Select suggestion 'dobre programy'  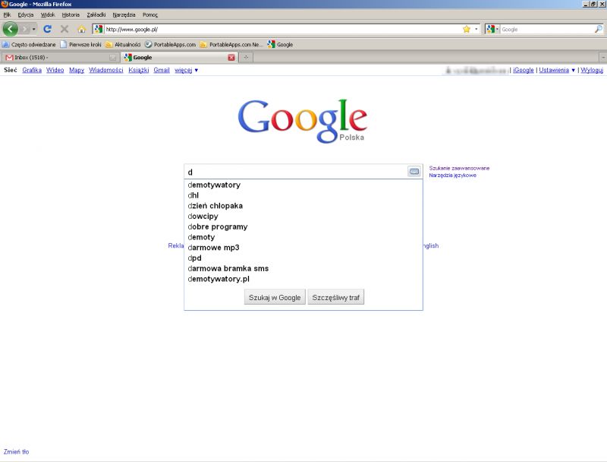[x=303, y=226]
